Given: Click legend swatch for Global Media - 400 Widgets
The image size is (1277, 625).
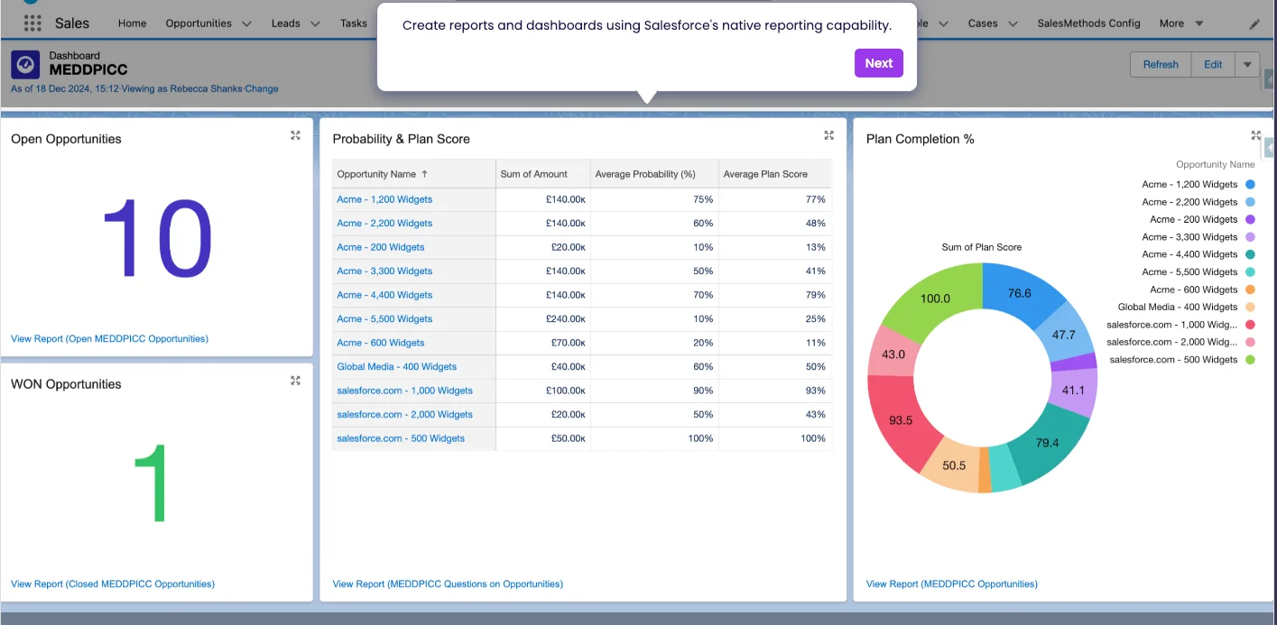Looking at the screenshot, I should pyautogui.click(x=1250, y=308).
